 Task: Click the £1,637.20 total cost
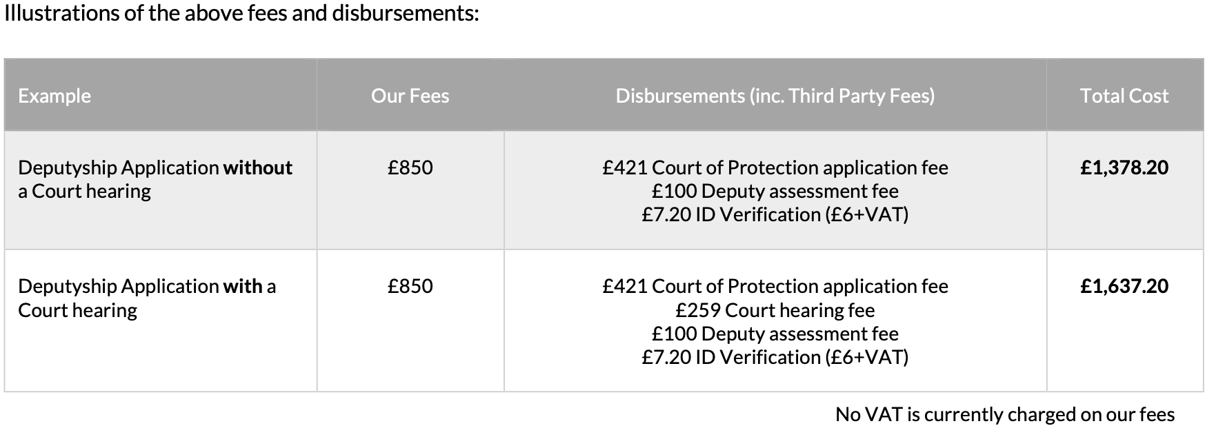(x=1124, y=286)
